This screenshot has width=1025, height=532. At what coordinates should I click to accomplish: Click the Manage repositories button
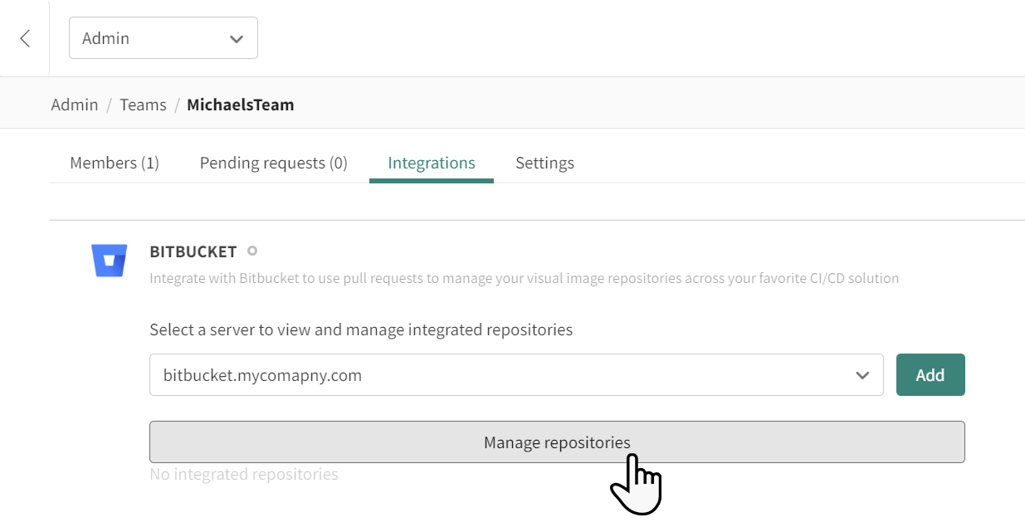click(557, 442)
